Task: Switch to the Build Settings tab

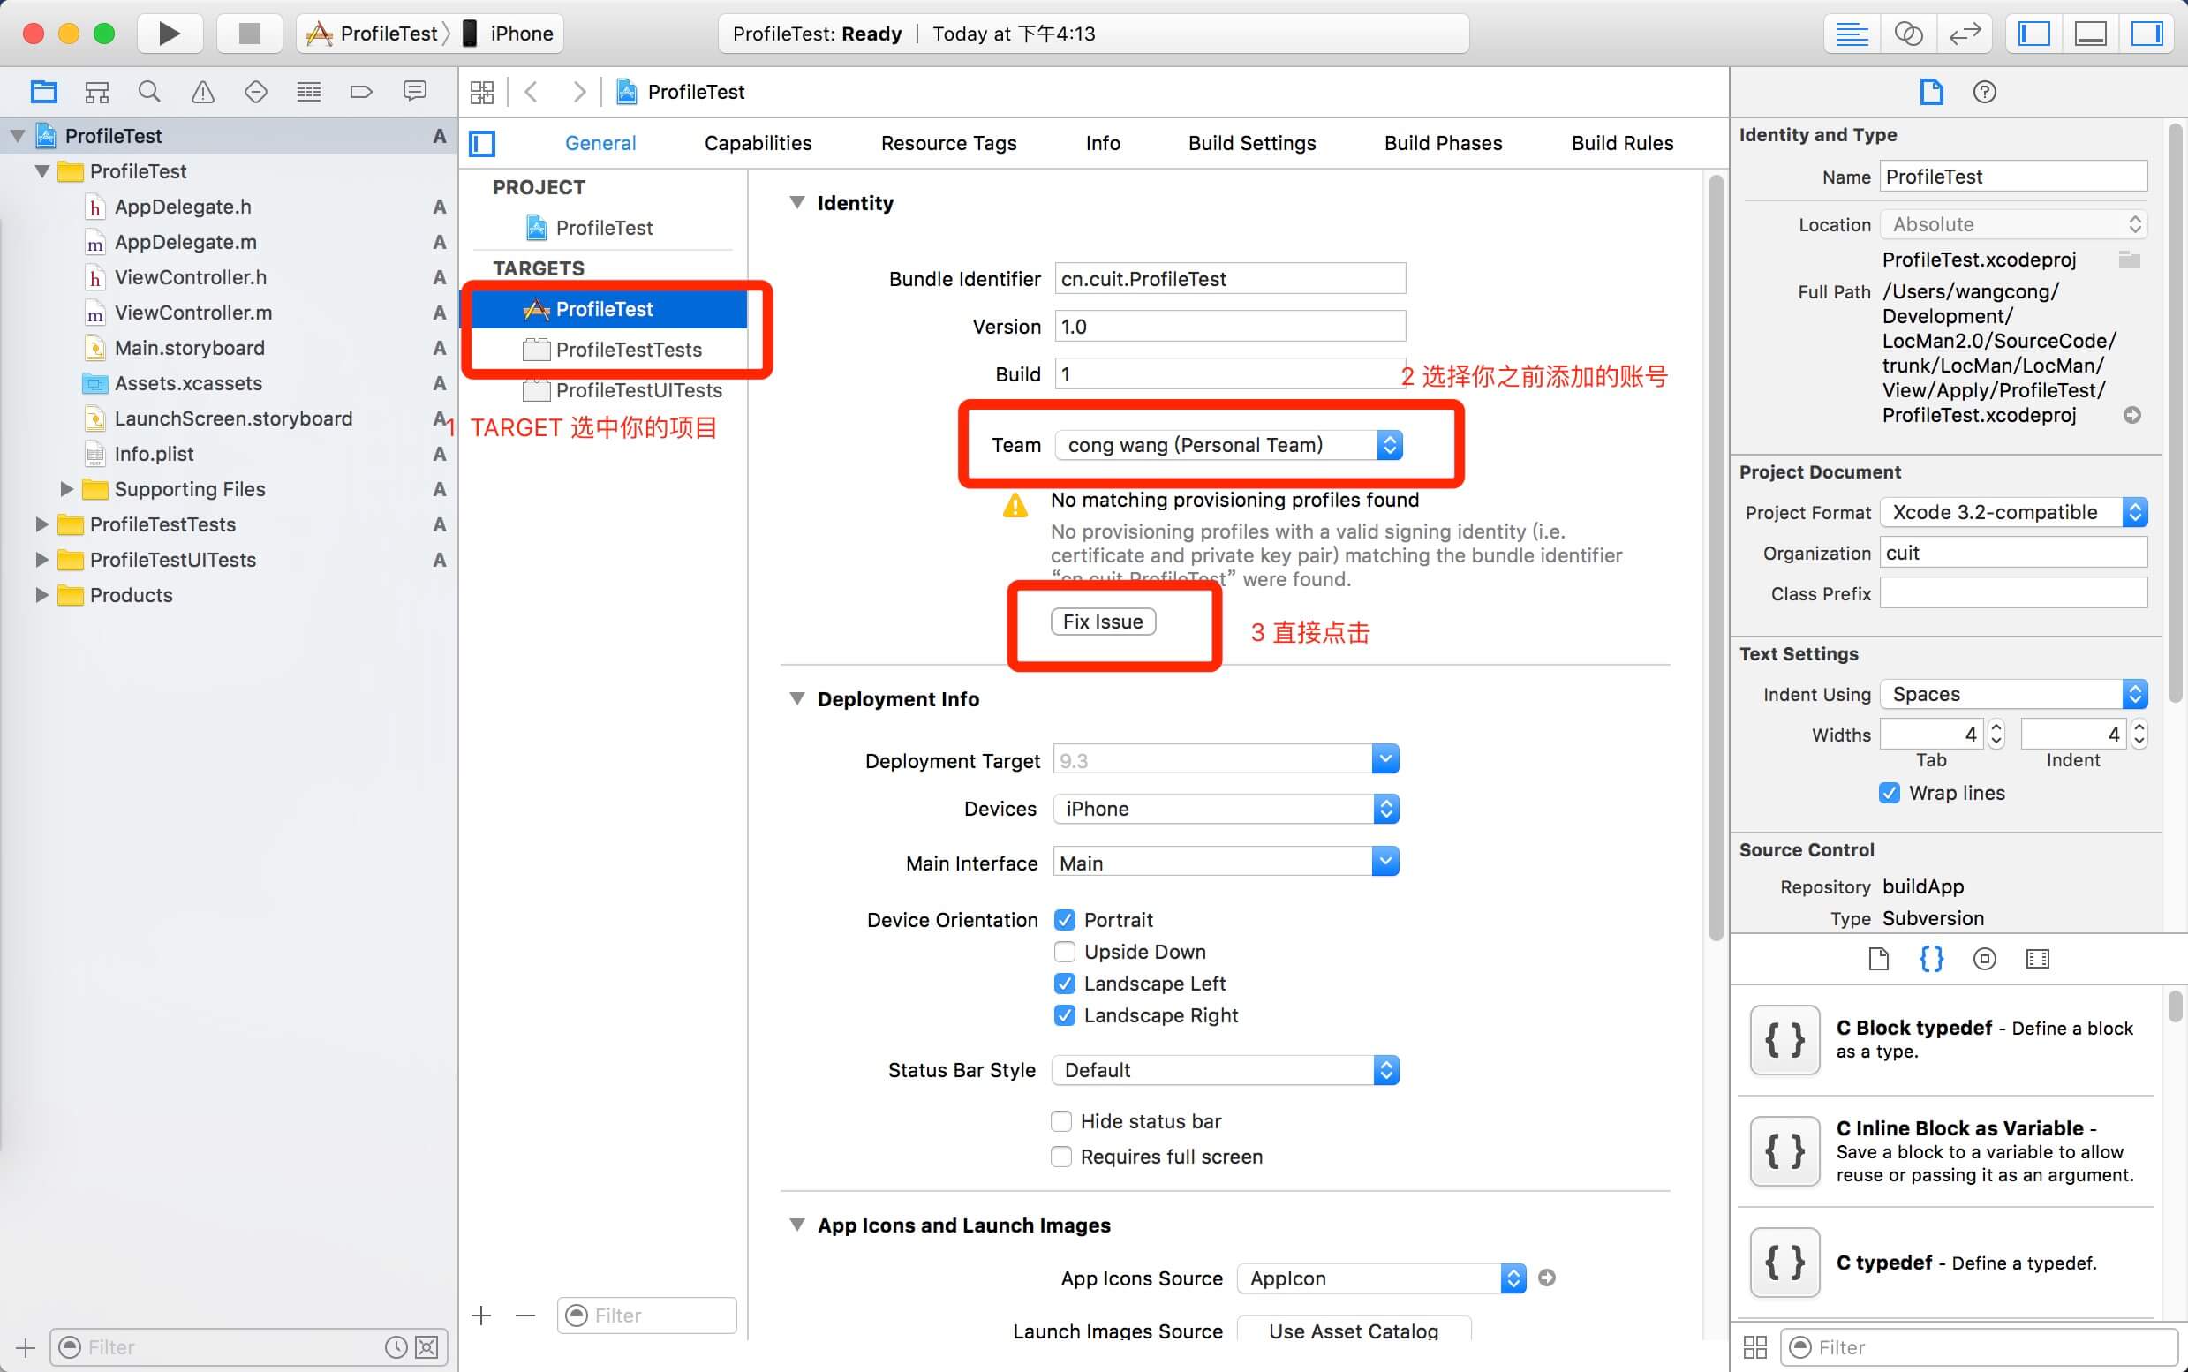Action: coord(1251,143)
